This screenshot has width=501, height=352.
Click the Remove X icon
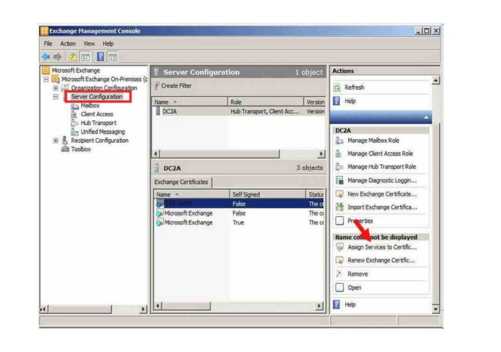click(x=339, y=274)
